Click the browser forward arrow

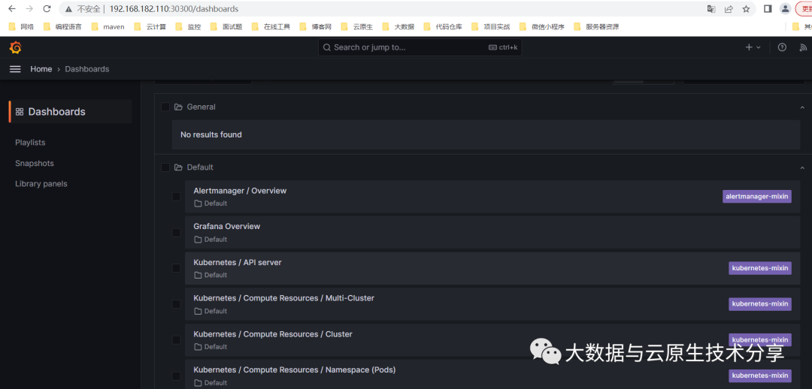[29, 9]
